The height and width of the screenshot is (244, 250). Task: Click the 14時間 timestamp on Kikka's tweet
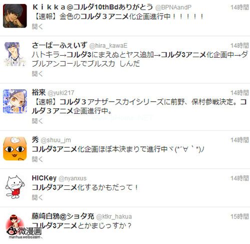point(239,8)
